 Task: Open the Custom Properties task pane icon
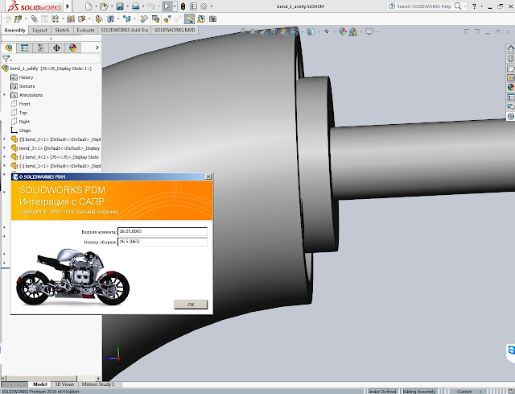pos(510,97)
